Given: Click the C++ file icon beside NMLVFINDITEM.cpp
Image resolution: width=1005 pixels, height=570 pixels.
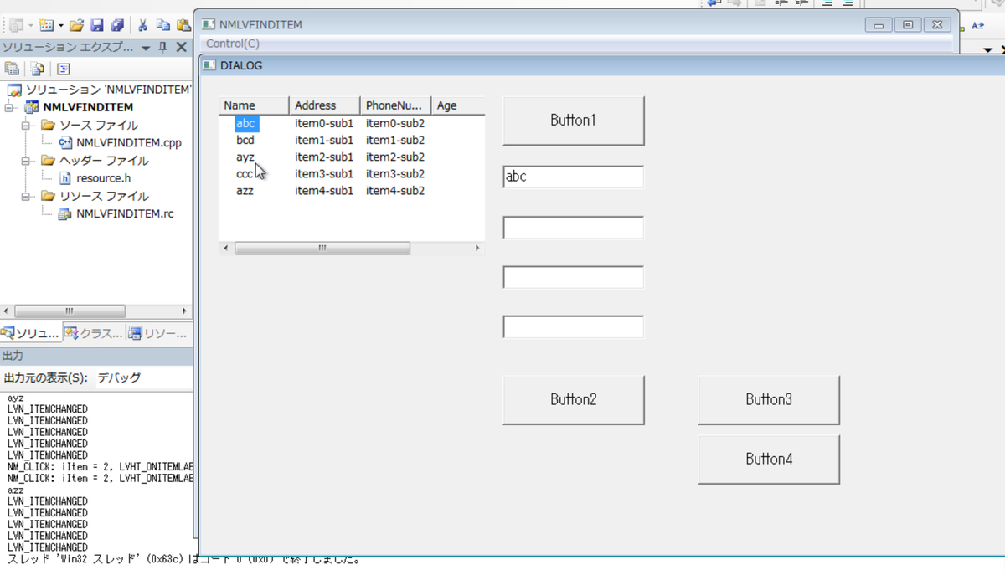Looking at the screenshot, I should 65,143.
